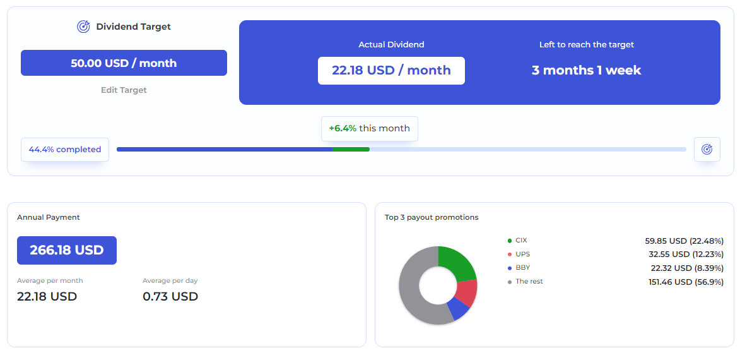The width and height of the screenshot is (740, 353).
Task: Click the 50.00 USD / month target button
Action: [x=124, y=63]
